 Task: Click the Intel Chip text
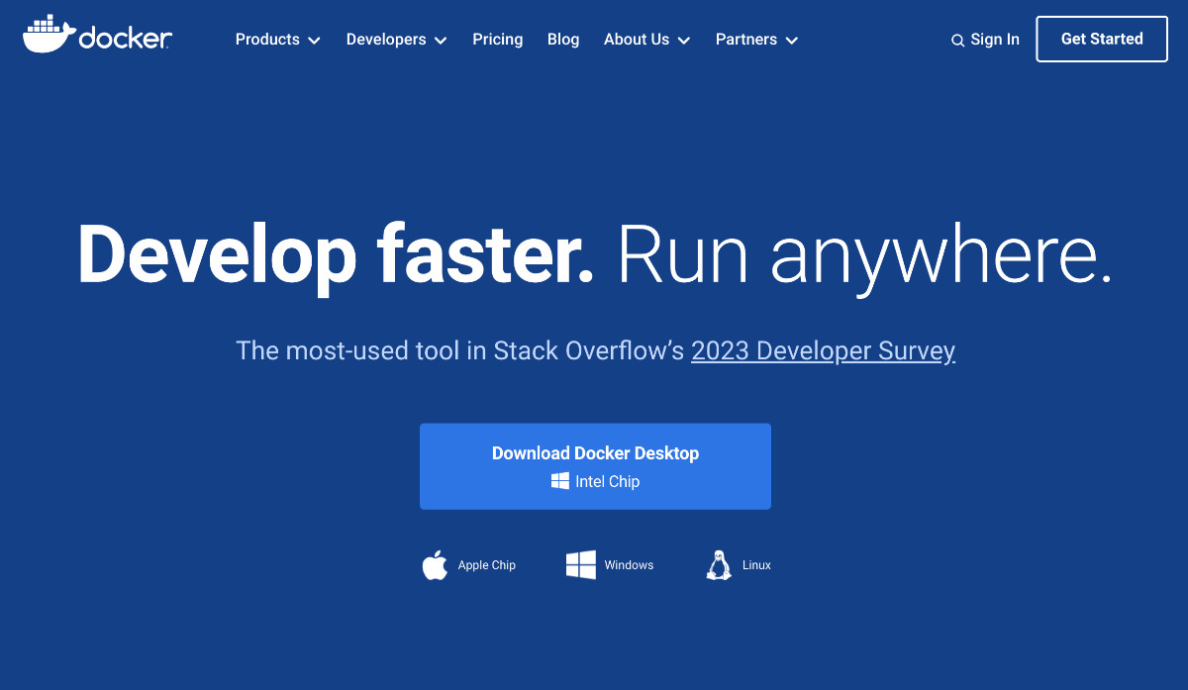608,481
